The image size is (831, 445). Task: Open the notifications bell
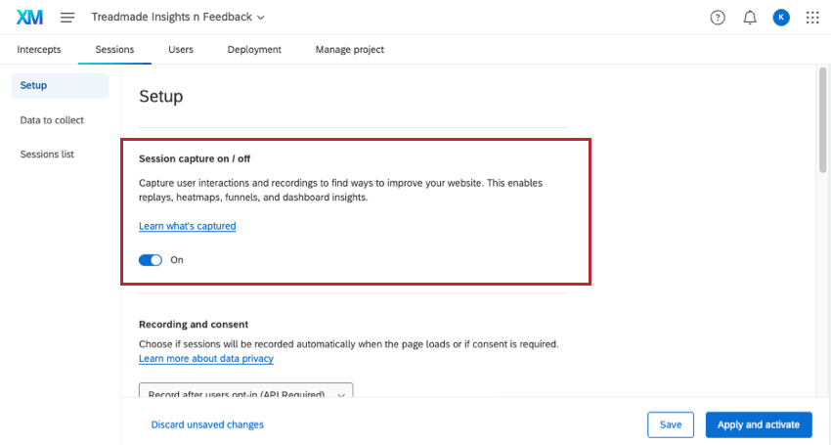[750, 18]
